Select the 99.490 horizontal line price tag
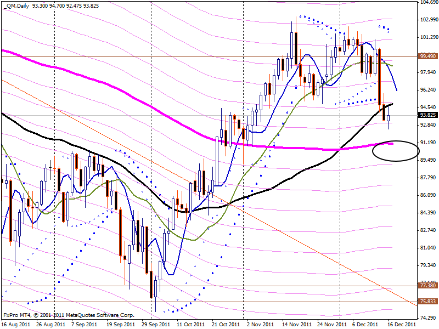The image size is (439, 329). (428, 56)
